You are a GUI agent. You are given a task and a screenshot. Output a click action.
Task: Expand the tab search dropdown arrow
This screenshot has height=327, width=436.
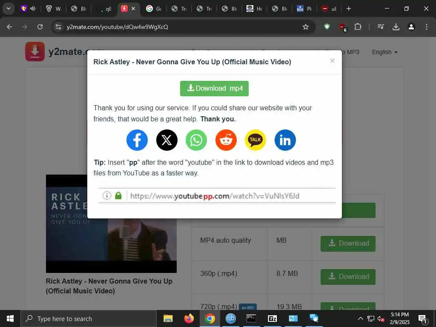tap(9, 9)
